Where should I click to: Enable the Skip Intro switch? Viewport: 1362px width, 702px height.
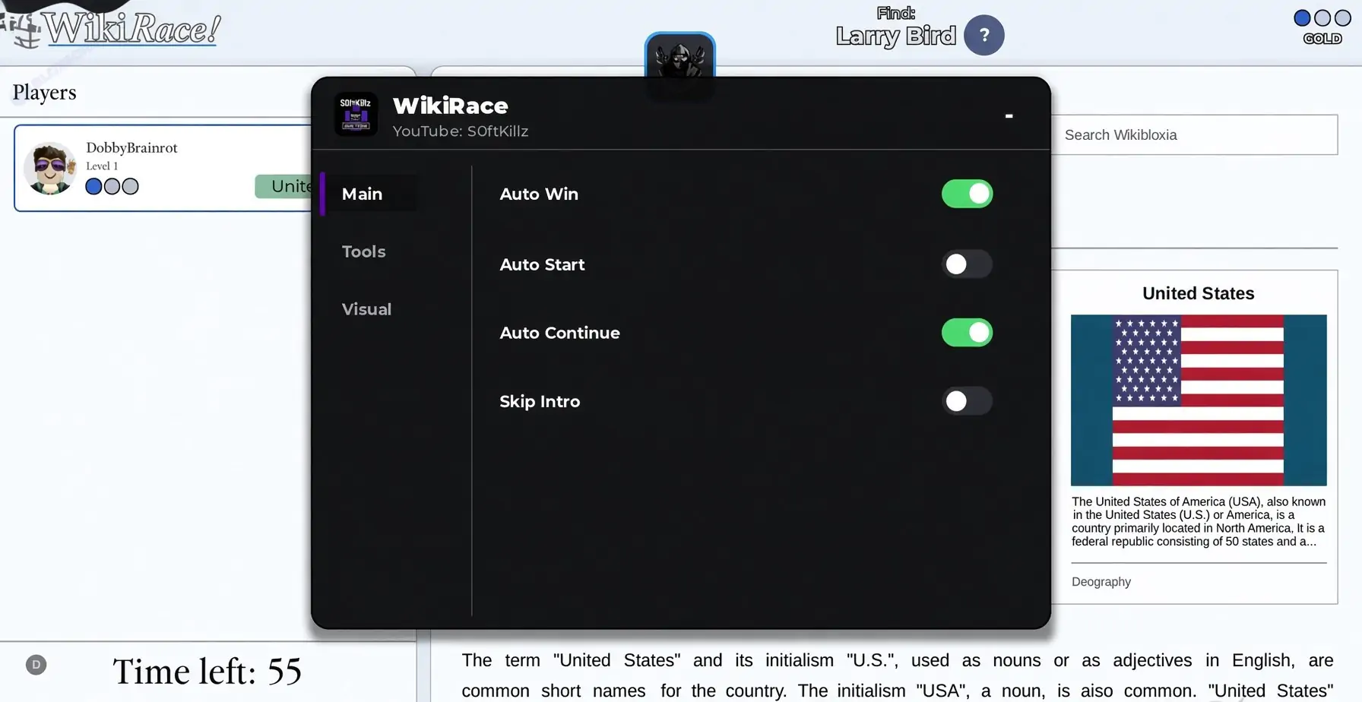click(967, 401)
